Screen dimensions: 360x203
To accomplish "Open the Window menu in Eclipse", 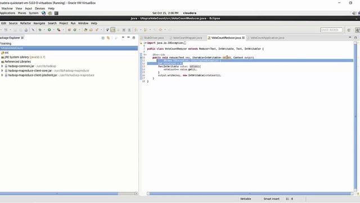I will (x=83, y=23).
